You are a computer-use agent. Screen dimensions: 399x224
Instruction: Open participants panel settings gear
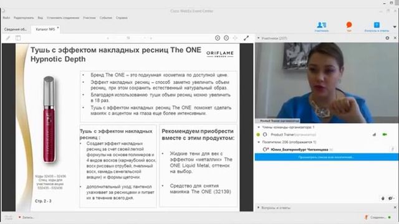point(387,38)
